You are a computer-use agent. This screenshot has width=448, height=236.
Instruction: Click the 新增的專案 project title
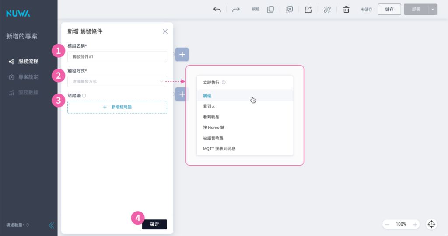tap(22, 36)
